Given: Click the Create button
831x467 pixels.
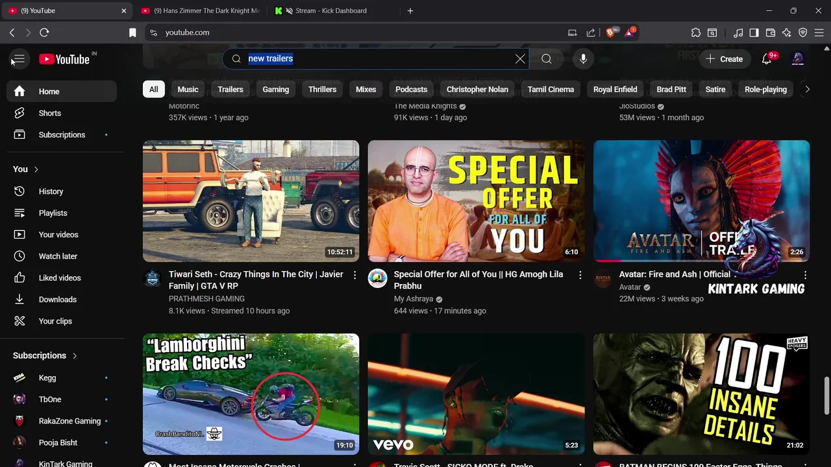Looking at the screenshot, I should [725, 59].
